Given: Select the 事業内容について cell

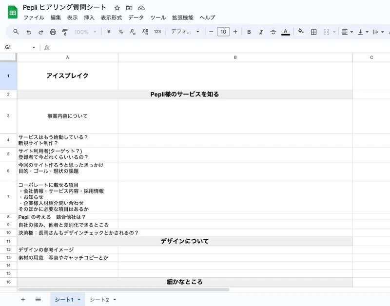Looking at the screenshot, I should click(67, 116).
